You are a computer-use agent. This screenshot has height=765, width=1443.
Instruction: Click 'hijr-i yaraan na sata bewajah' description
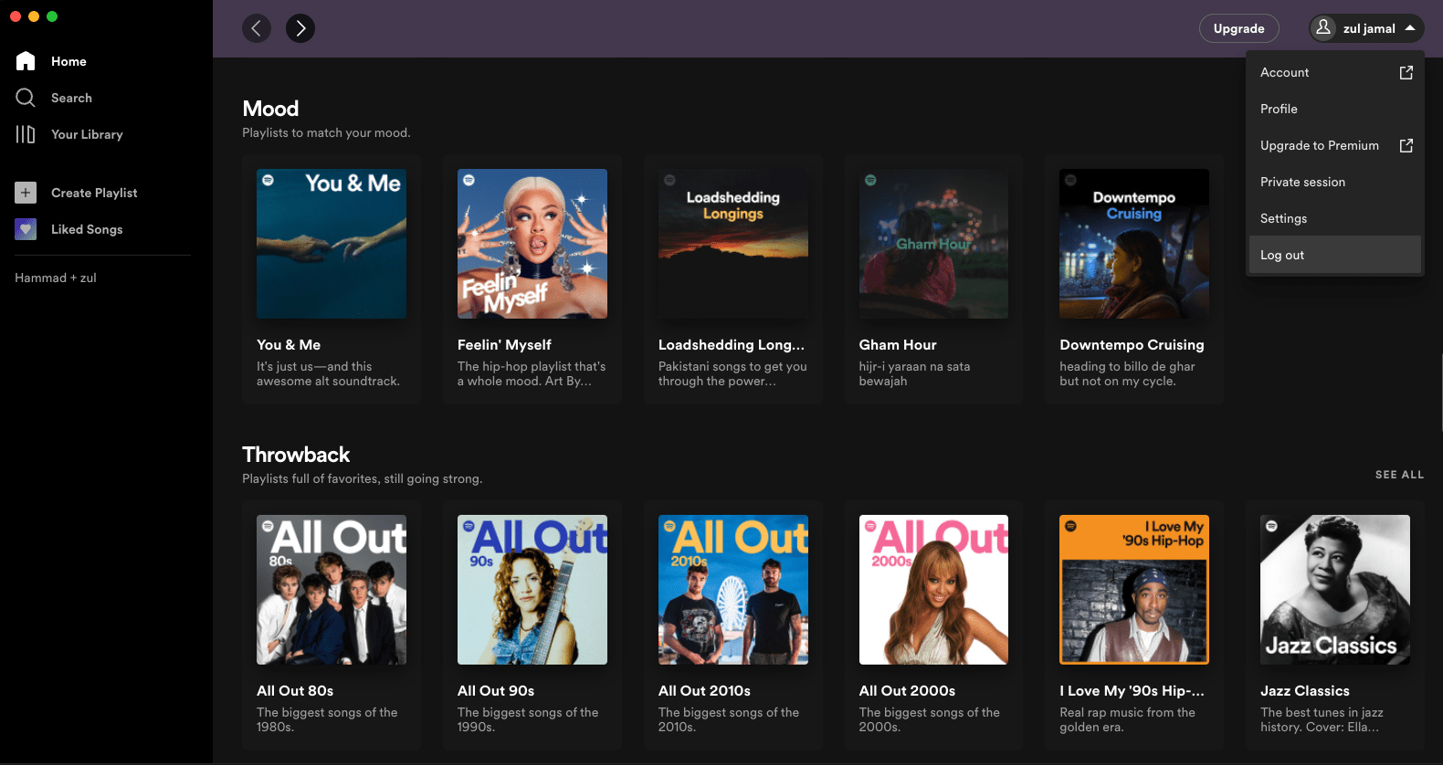point(914,373)
